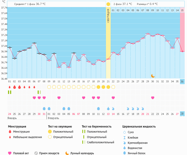
Task: Click the menstruation drop on cycle day 01
Action: pos(10,87)
